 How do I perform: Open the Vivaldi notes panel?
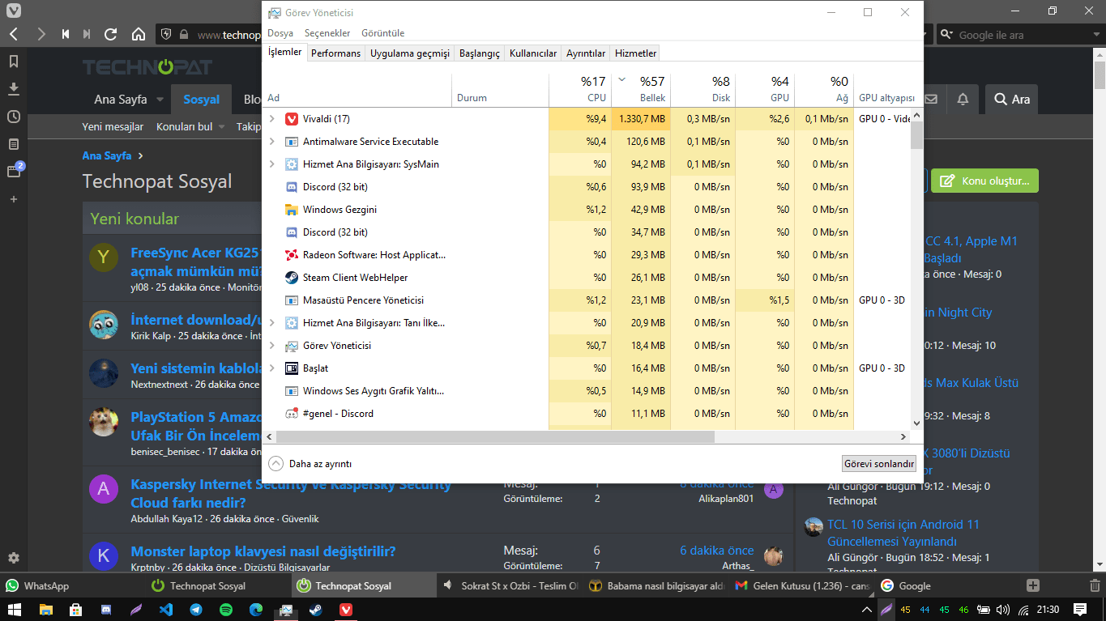(14, 144)
